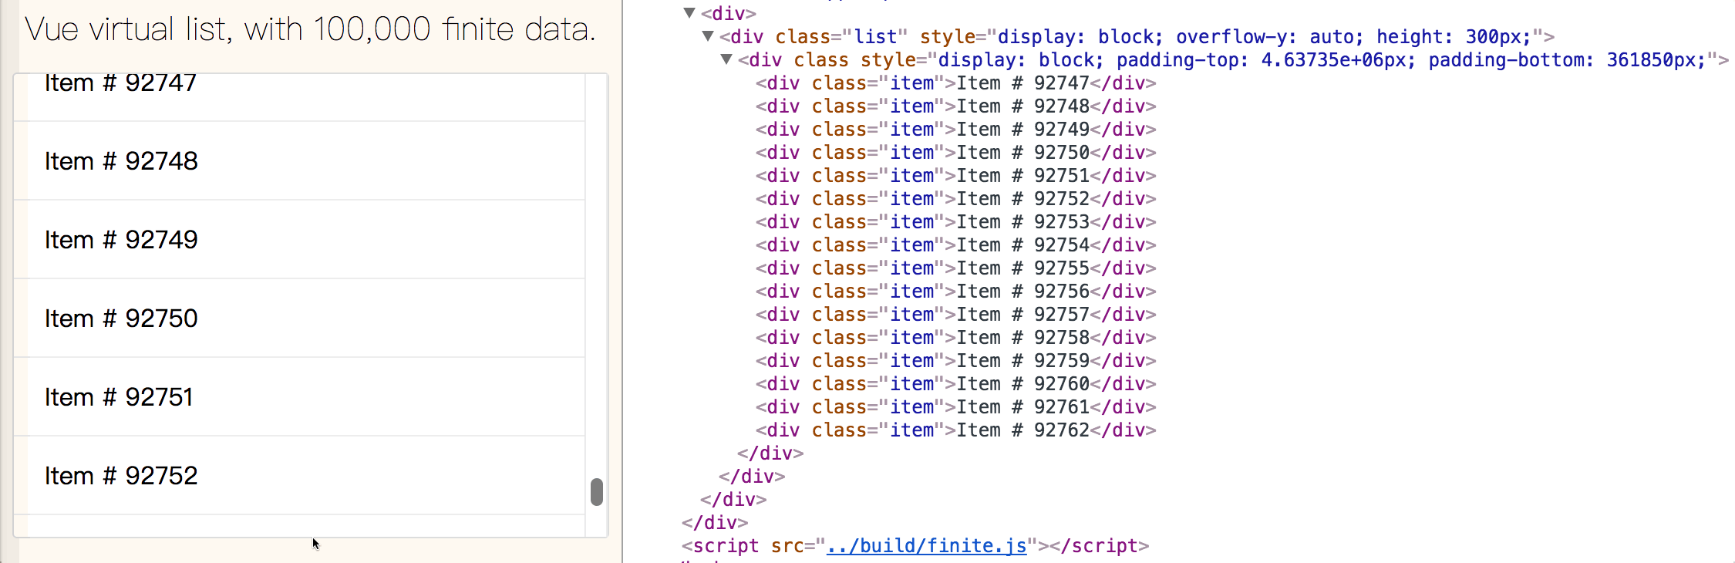Viewport: 1735px width, 563px height.
Task: Select DOM node Item # 92754
Action: point(955,245)
